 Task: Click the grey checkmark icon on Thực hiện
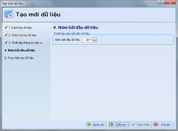point(134,124)
